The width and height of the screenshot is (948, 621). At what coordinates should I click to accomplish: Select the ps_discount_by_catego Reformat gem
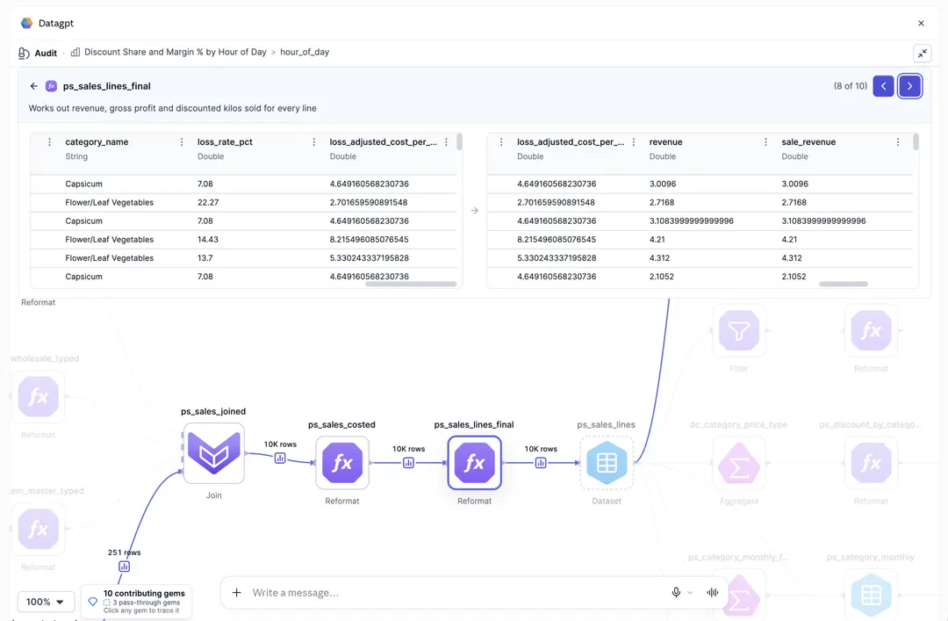coord(871,463)
